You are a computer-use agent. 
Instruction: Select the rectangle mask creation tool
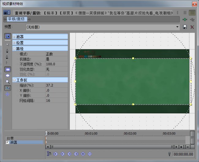tap(8, 70)
